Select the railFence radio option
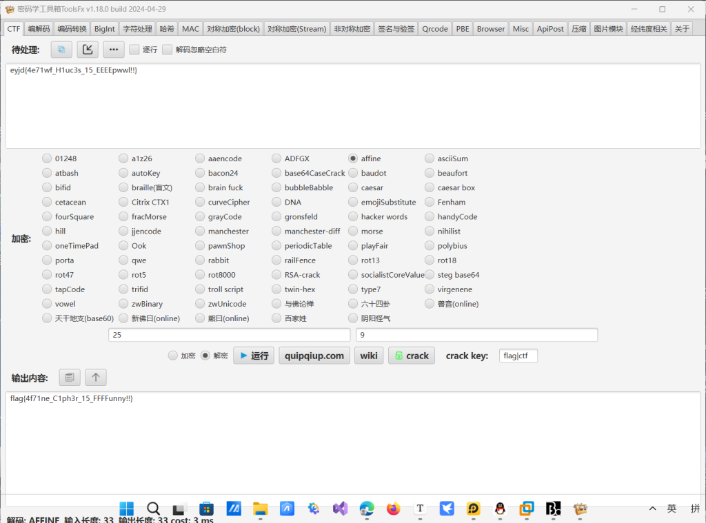The height and width of the screenshot is (523, 706). 276,260
